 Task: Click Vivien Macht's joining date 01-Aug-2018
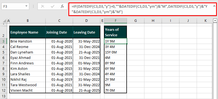pos(59,91)
